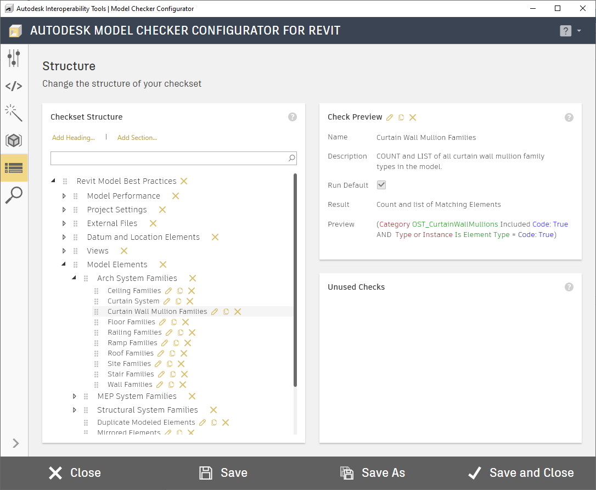Image resolution: width=596 pixels, height=490 pixels.
Task: Click the Save As button
Action: (x=373, y=473)
